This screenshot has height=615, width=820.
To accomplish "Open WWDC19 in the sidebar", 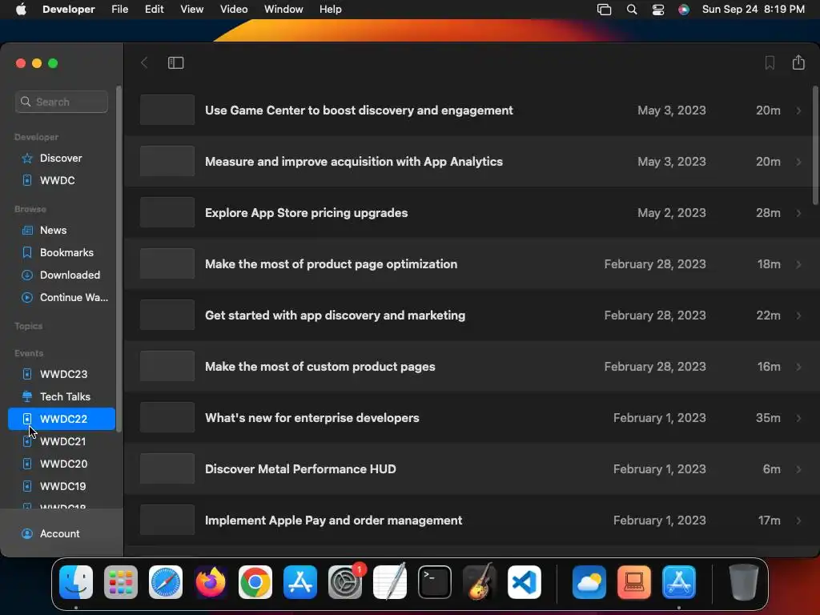I will (62, 486).
